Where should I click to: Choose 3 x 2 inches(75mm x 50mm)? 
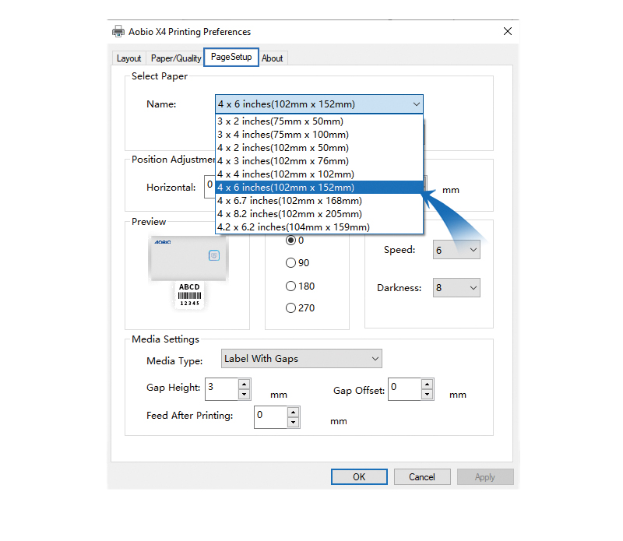(x=319, y=121)
